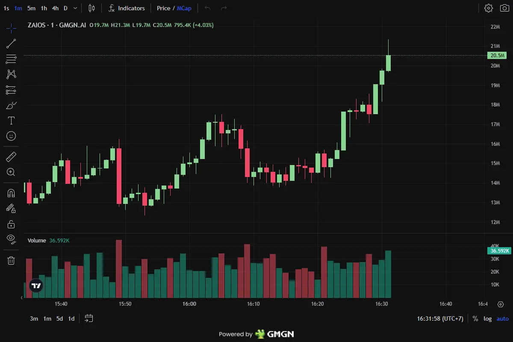The image size is (513, 342).
Task: Toggle log scale
Action: pyautogui.click(x=488, y=318)
